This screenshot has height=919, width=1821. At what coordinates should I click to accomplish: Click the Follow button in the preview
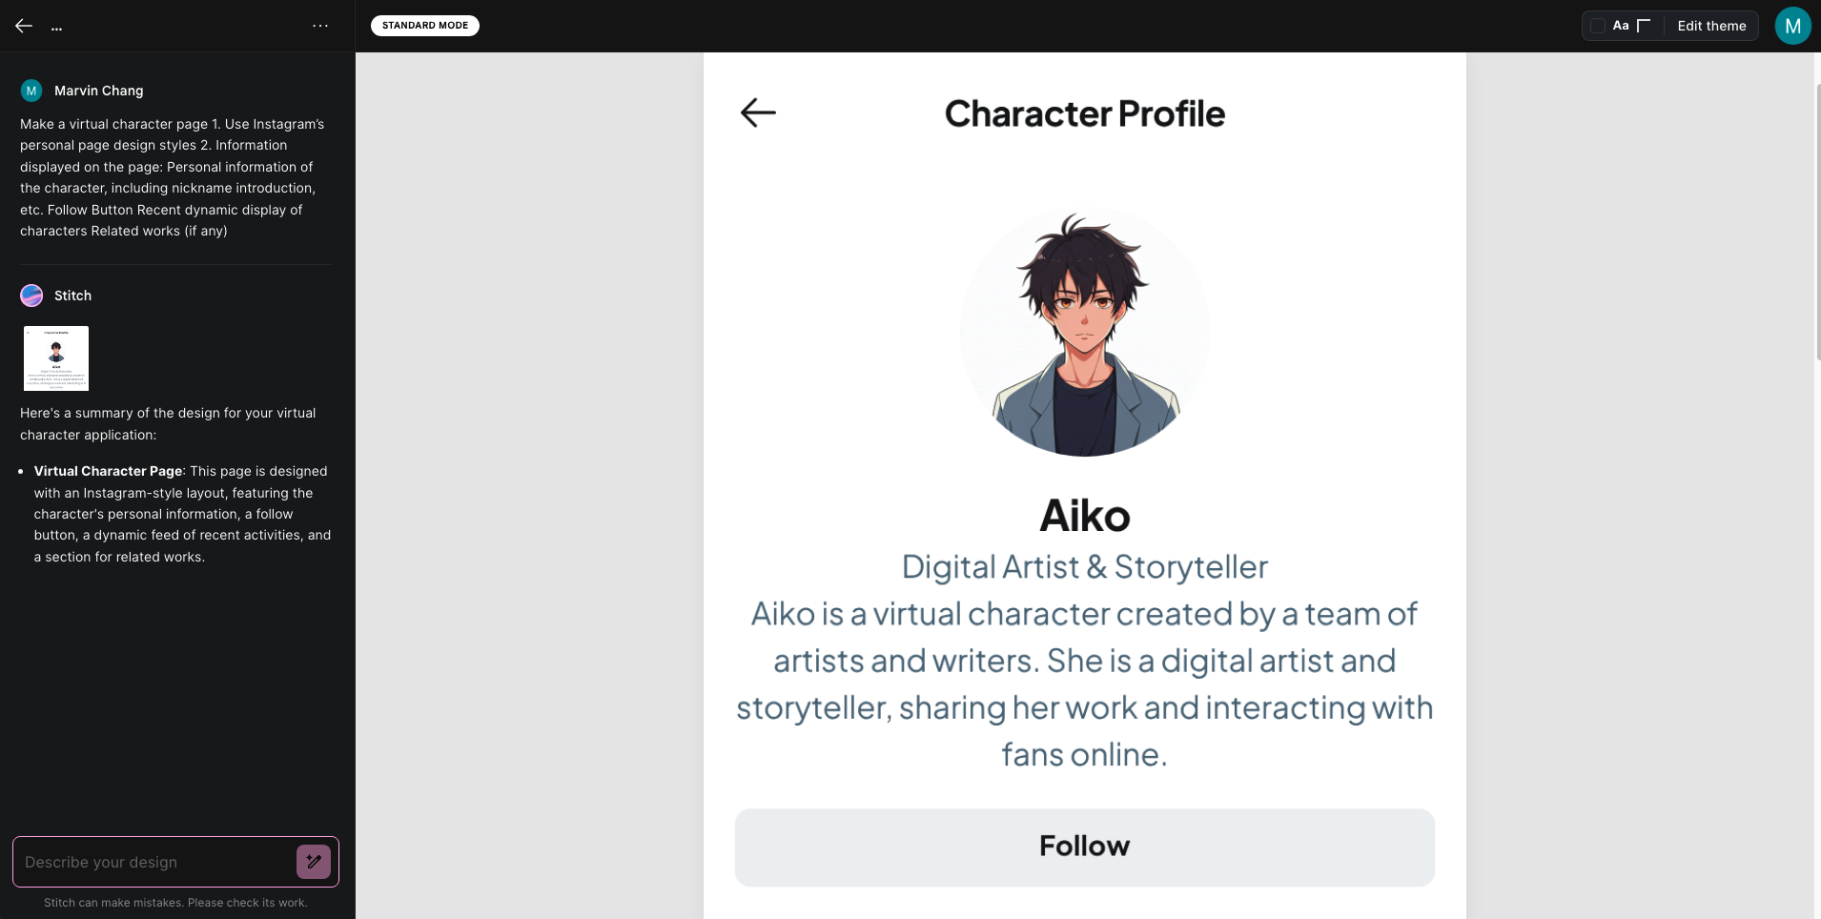(x=1084, y=848)
